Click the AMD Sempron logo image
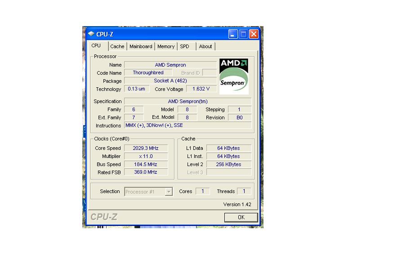402x266 pixels. click(234, 77)
